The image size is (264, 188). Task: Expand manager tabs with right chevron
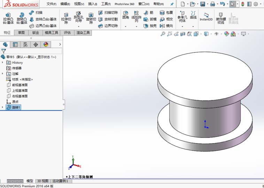[x=60, y=44]
